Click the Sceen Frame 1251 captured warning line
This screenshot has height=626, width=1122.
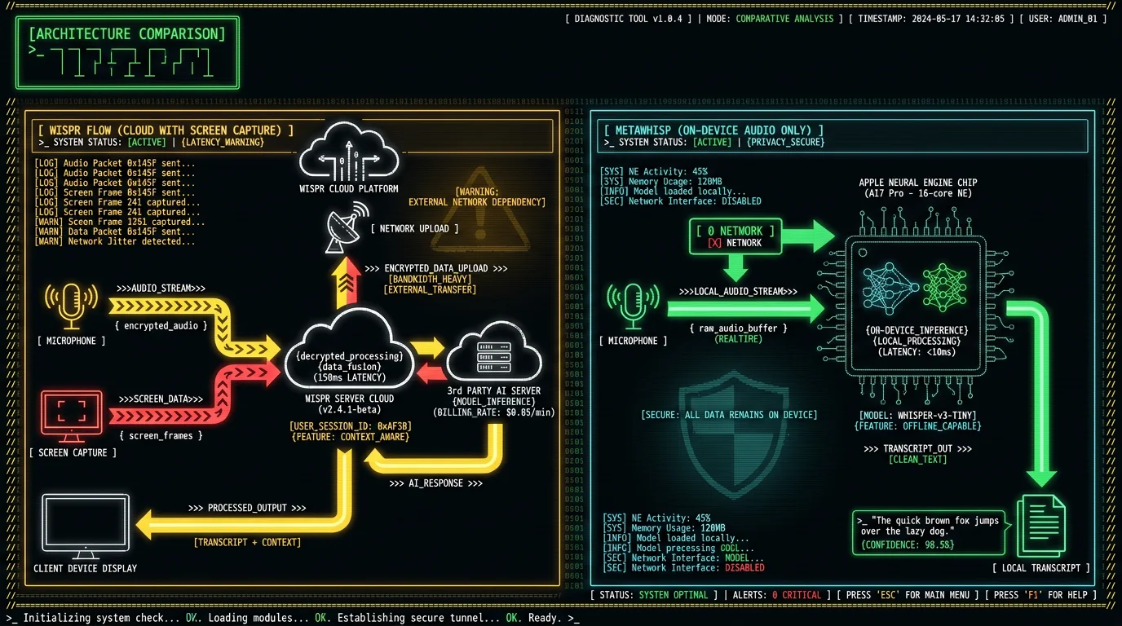click(x=120, y=222)
